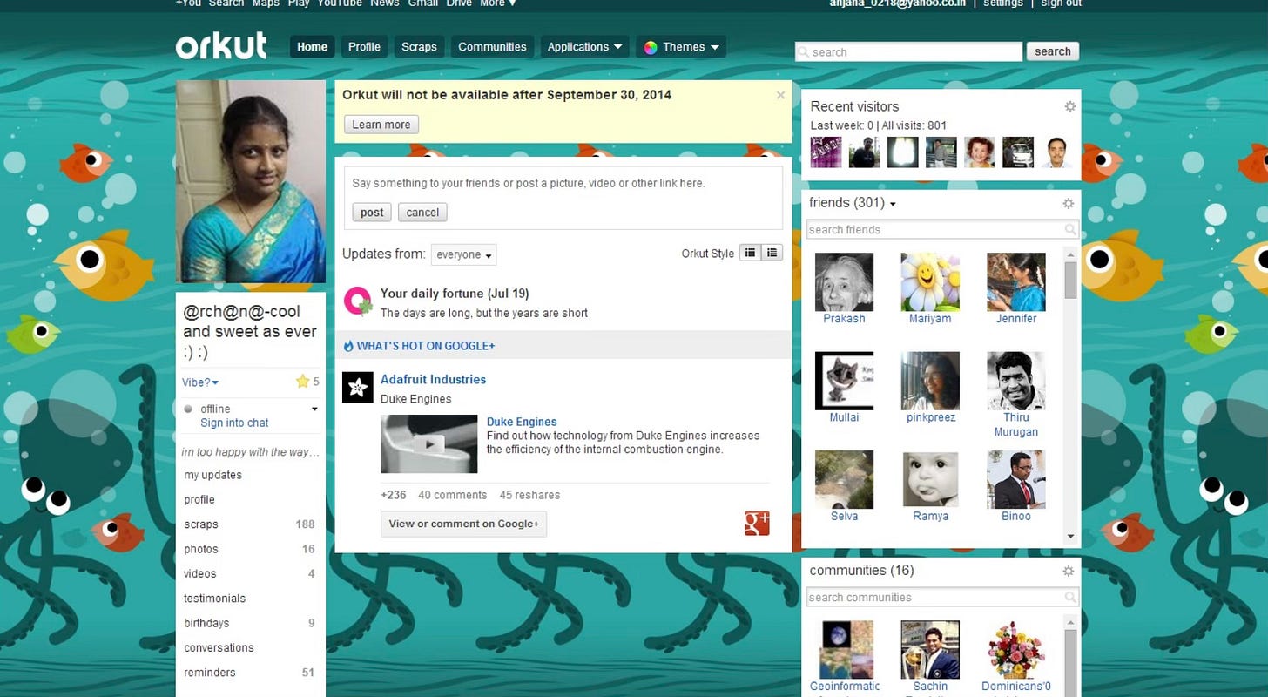
Task: Click the cancel button
Action: click(x=422, y=212)
